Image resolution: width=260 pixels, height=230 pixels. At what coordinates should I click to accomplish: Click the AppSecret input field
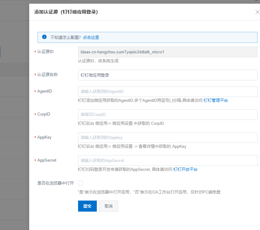click(167, 160)
